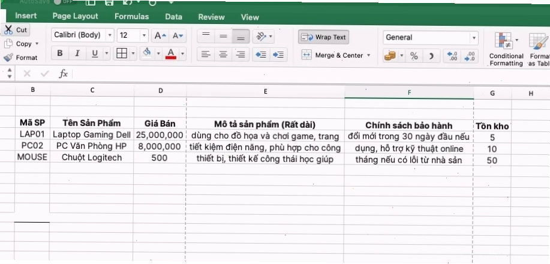The width and height of the screenshot is (550, 264).
Task: Open Format as Table
Action: 539,49
